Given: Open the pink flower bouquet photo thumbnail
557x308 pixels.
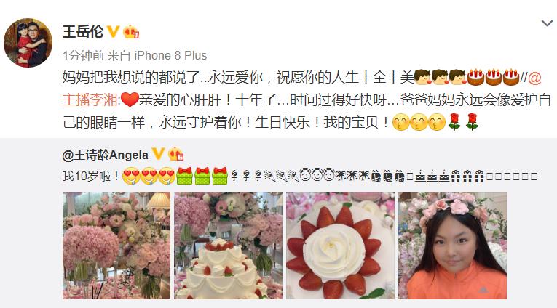Looking at the screenshot, I should click(116, 246).
